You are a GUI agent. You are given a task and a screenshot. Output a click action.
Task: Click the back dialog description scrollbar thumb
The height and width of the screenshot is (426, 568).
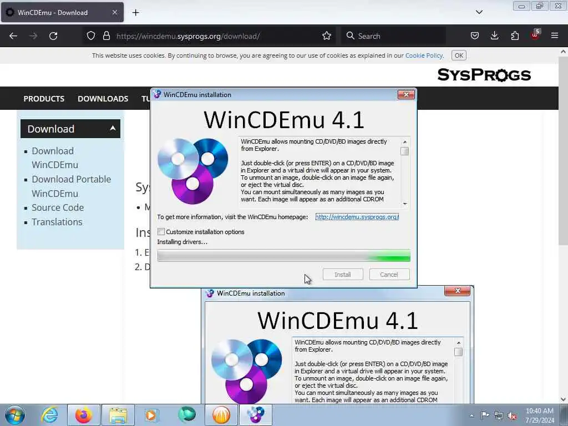458,352
